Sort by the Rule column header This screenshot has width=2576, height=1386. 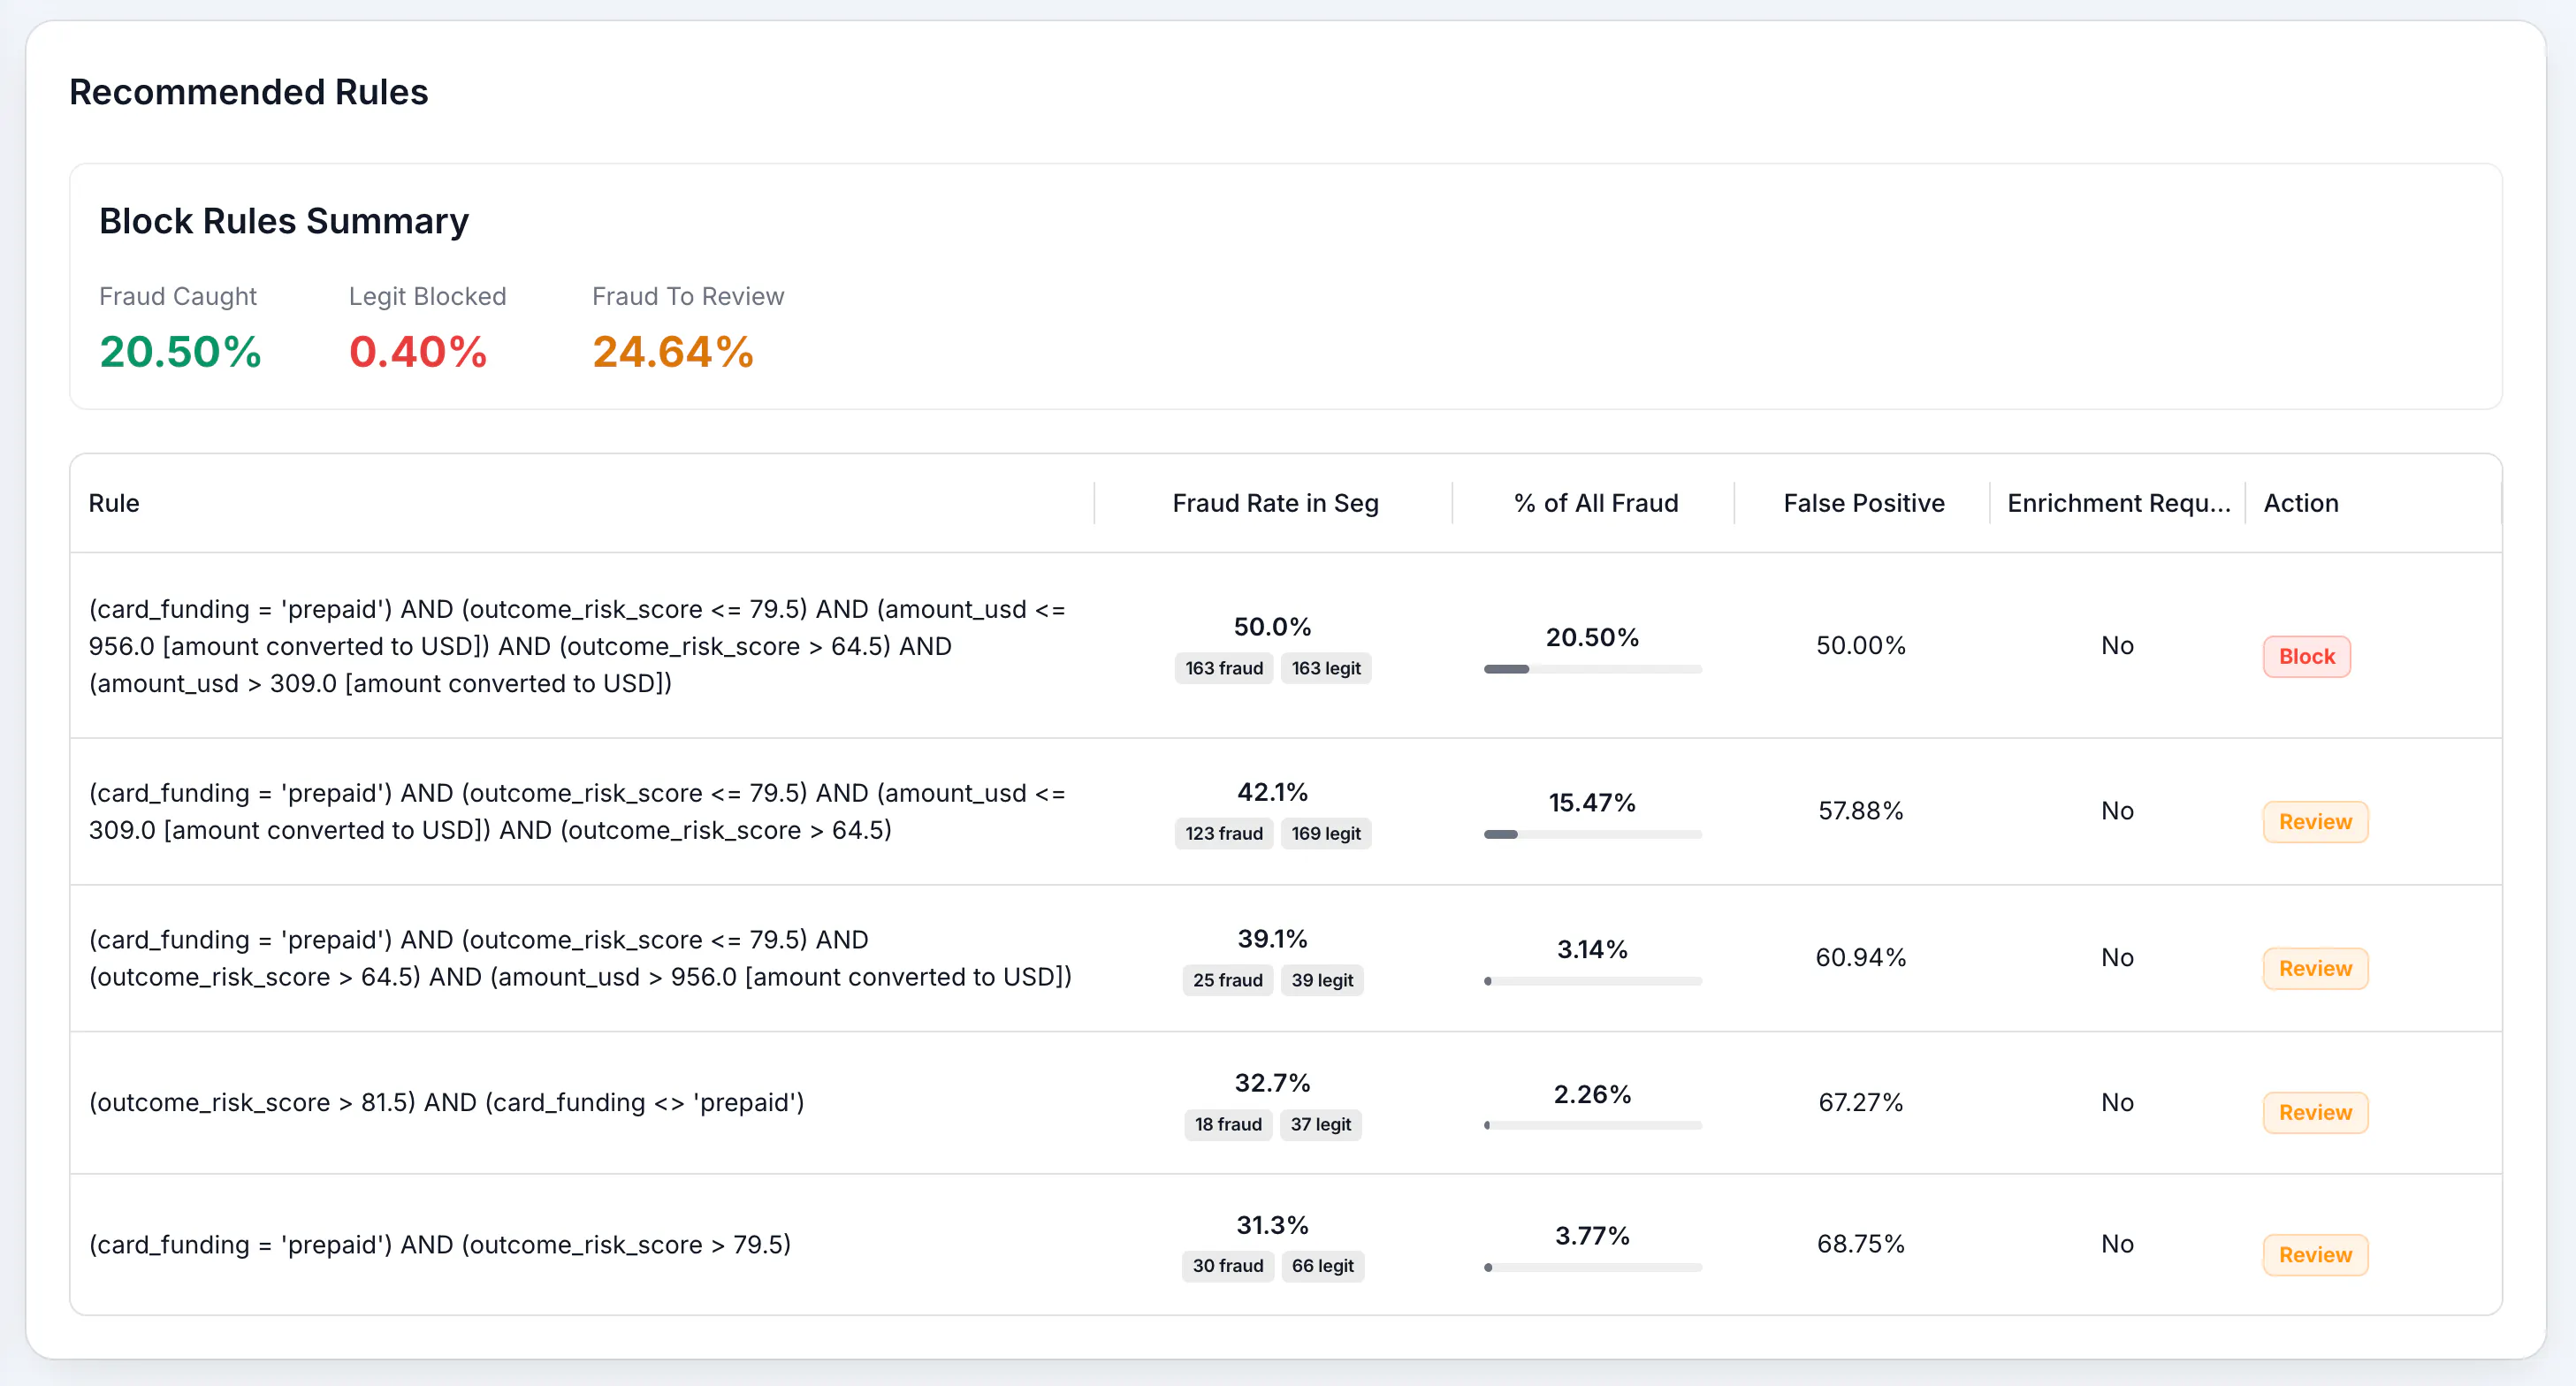tap(114, 503)
